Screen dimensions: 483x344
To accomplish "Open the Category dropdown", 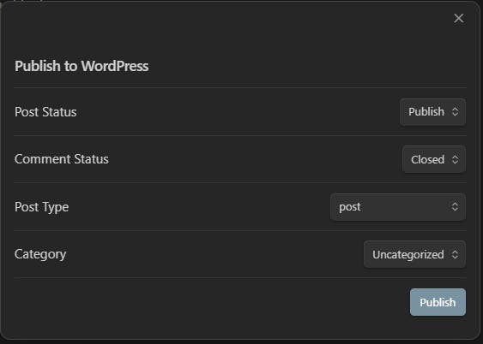I will pos(414,254).
